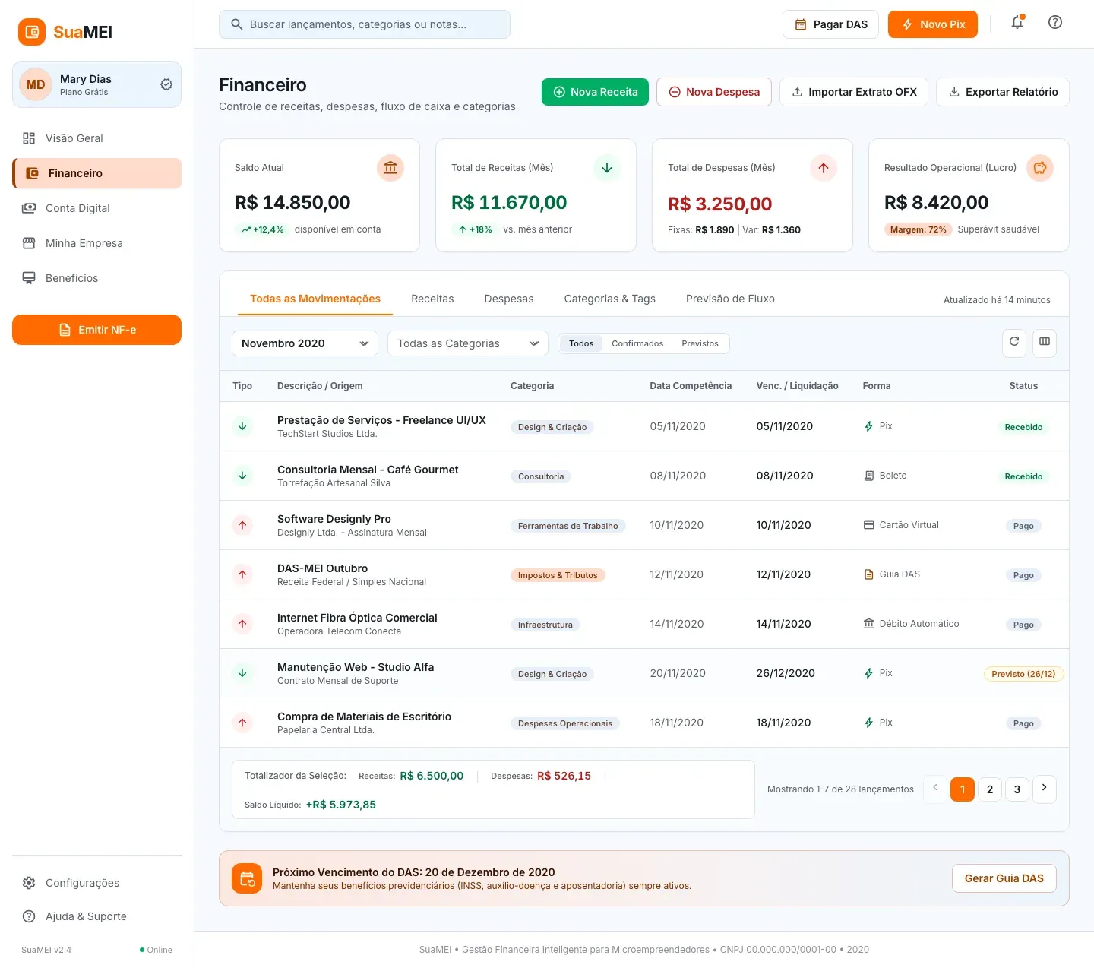Screen dimensions: 1094x968
Task: Go to next page of lançamentos
Action: 1045,789
